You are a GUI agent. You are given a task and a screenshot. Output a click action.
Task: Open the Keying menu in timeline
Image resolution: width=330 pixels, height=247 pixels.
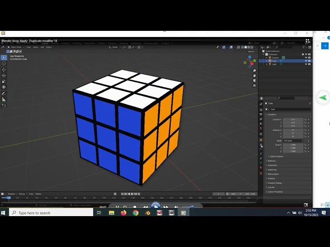(23, 194)
